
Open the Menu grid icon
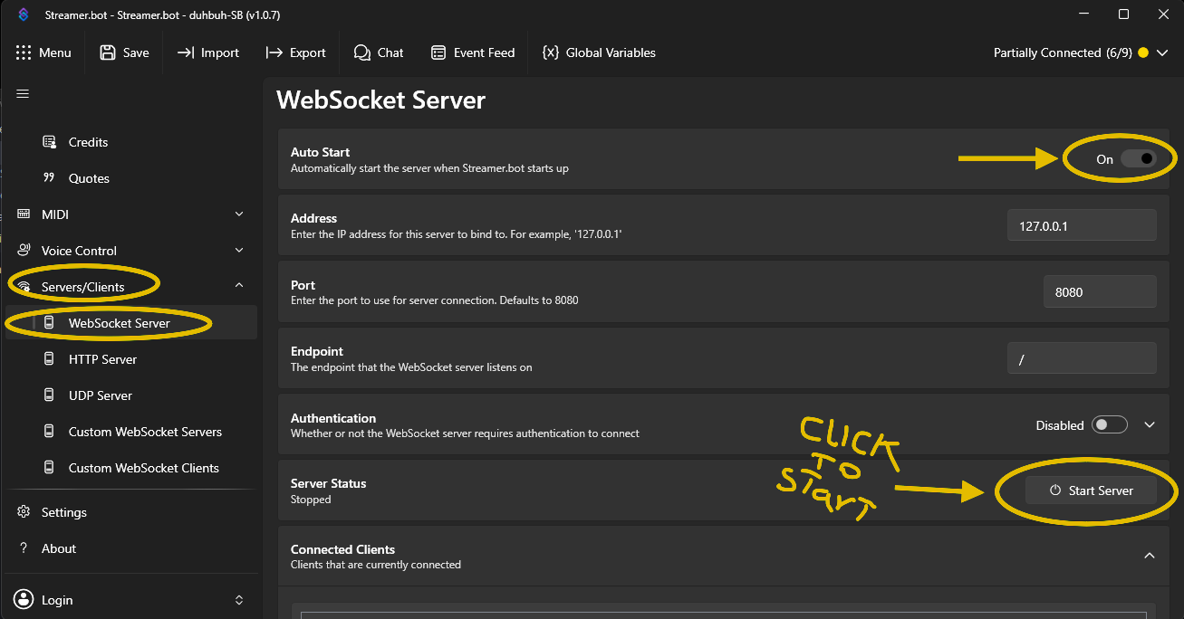24,52
